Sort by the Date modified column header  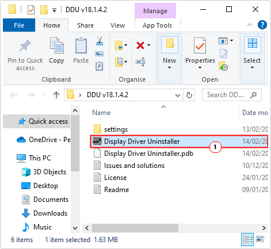point(255,113)
